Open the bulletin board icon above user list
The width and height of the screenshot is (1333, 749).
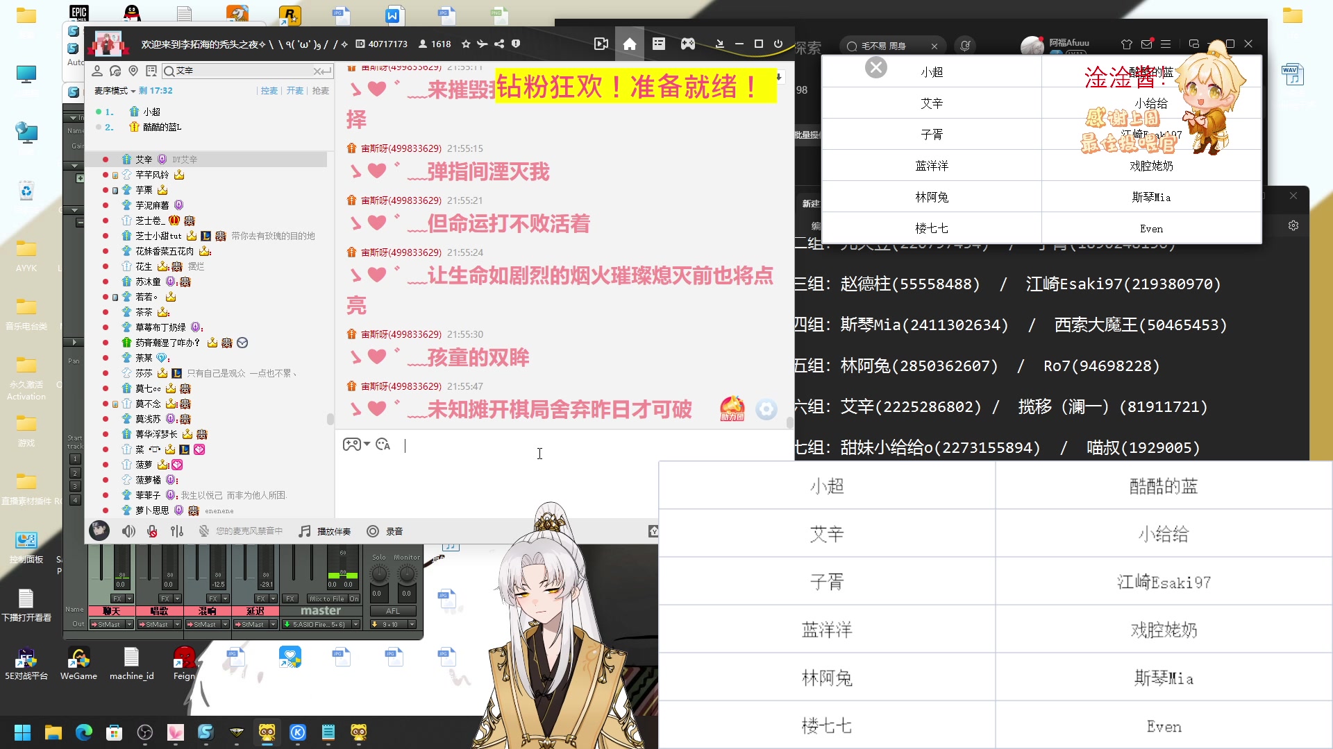[x=151, y=71]
